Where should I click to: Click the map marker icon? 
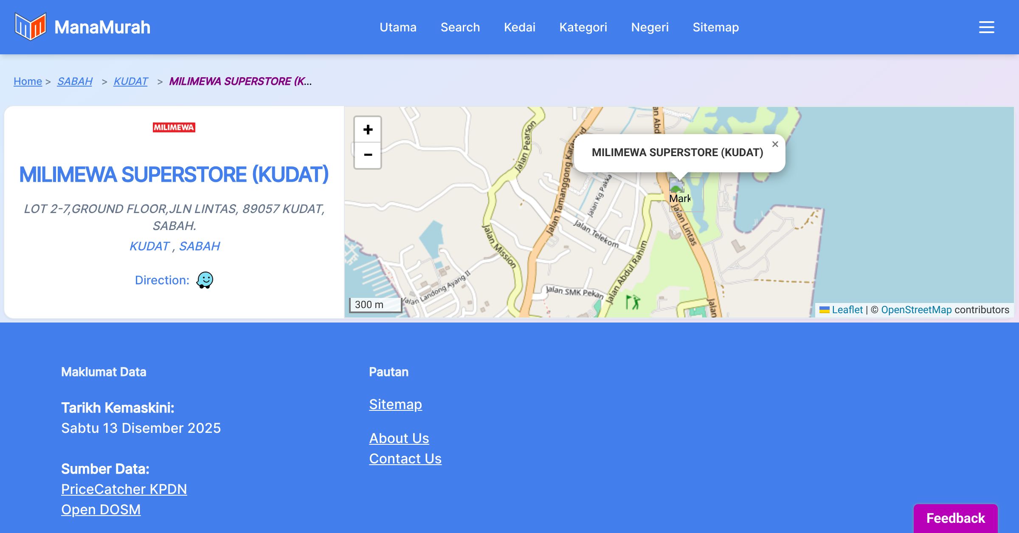coord(676,186)
